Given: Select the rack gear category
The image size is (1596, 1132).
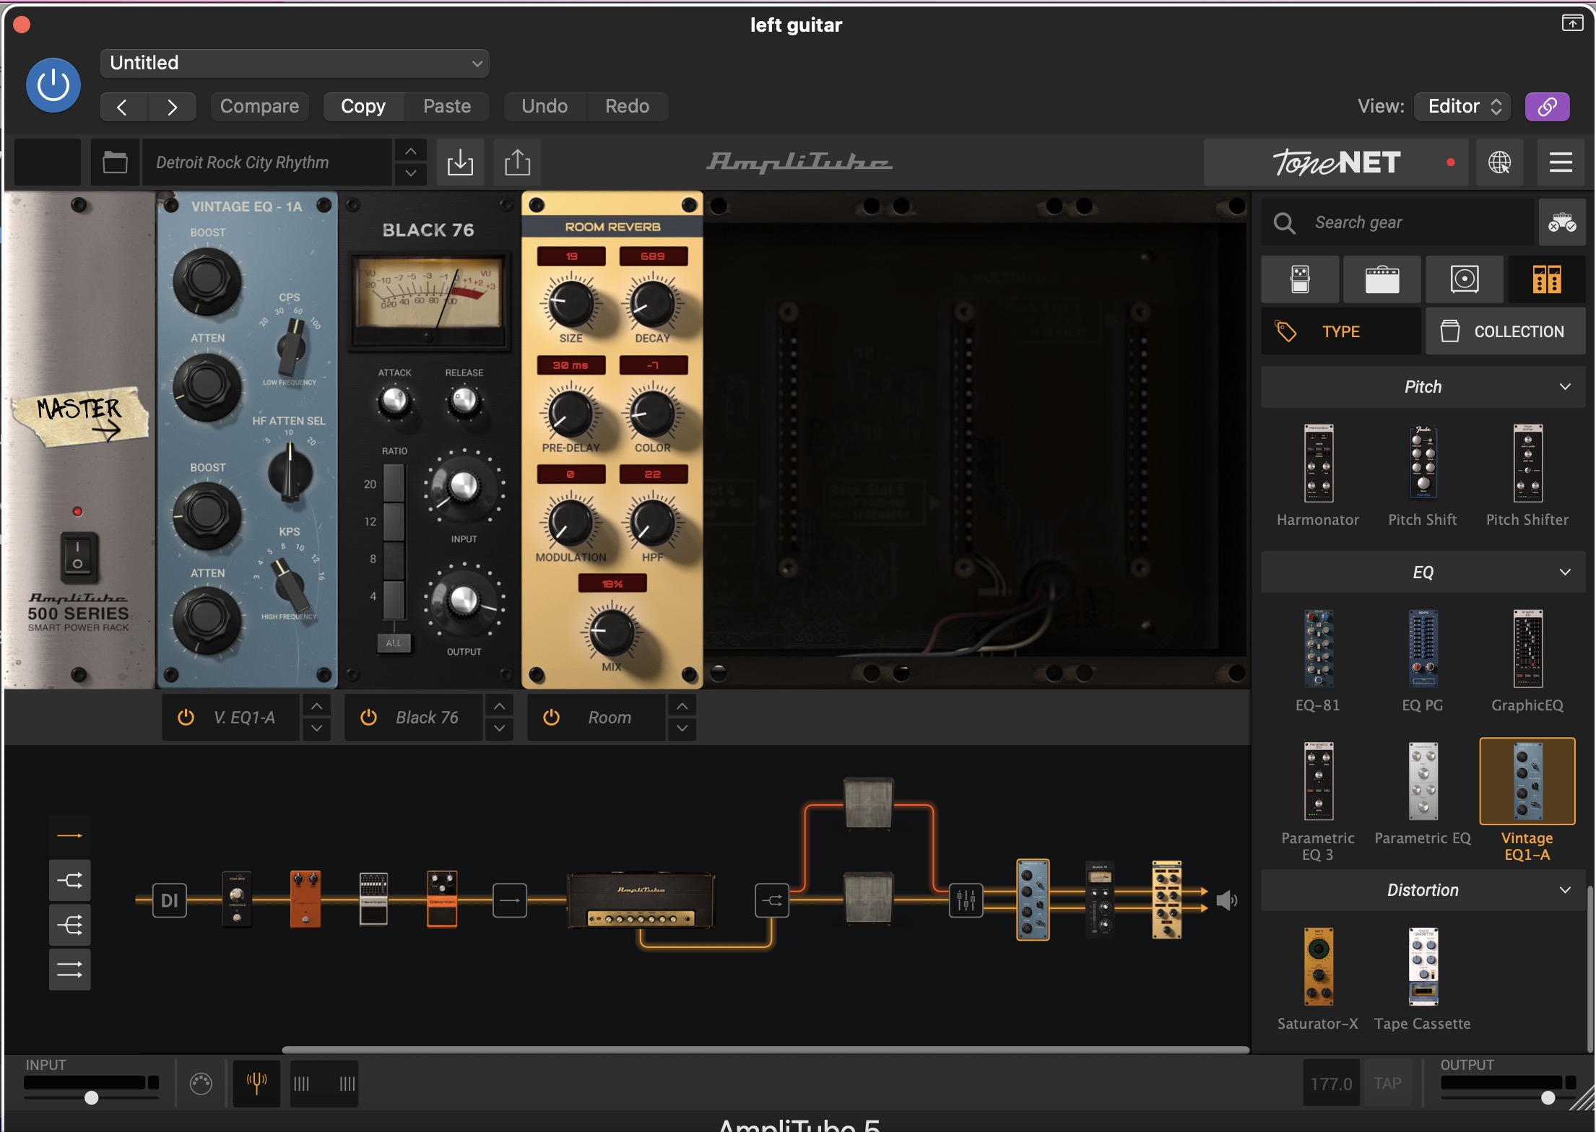Looking at the screenshot, I should tap(1547, 279).
